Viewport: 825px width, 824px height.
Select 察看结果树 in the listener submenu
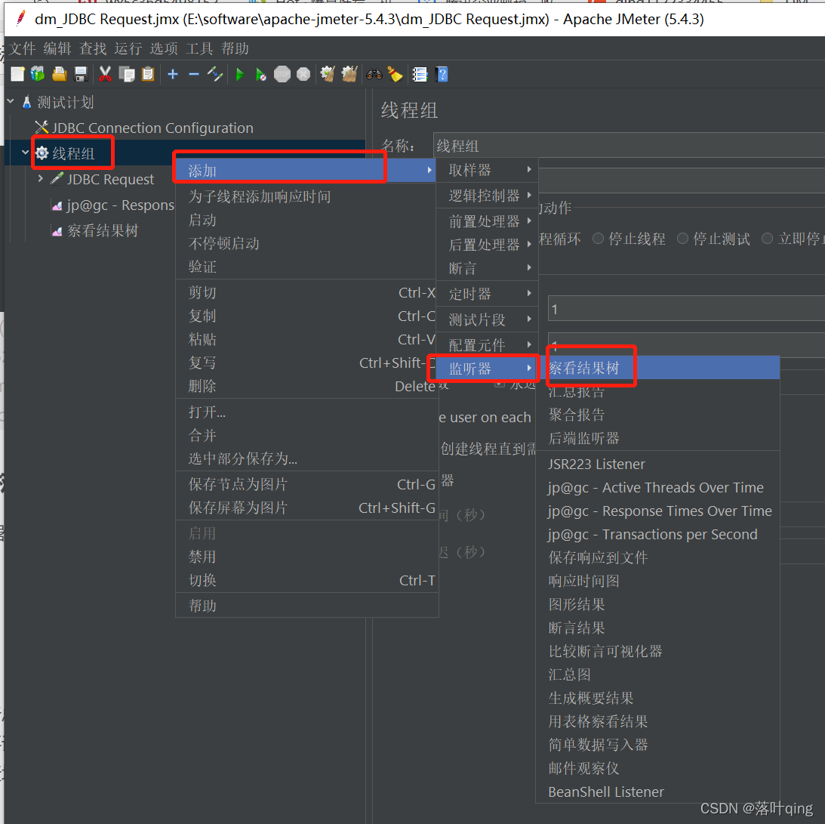click(657, 368)
